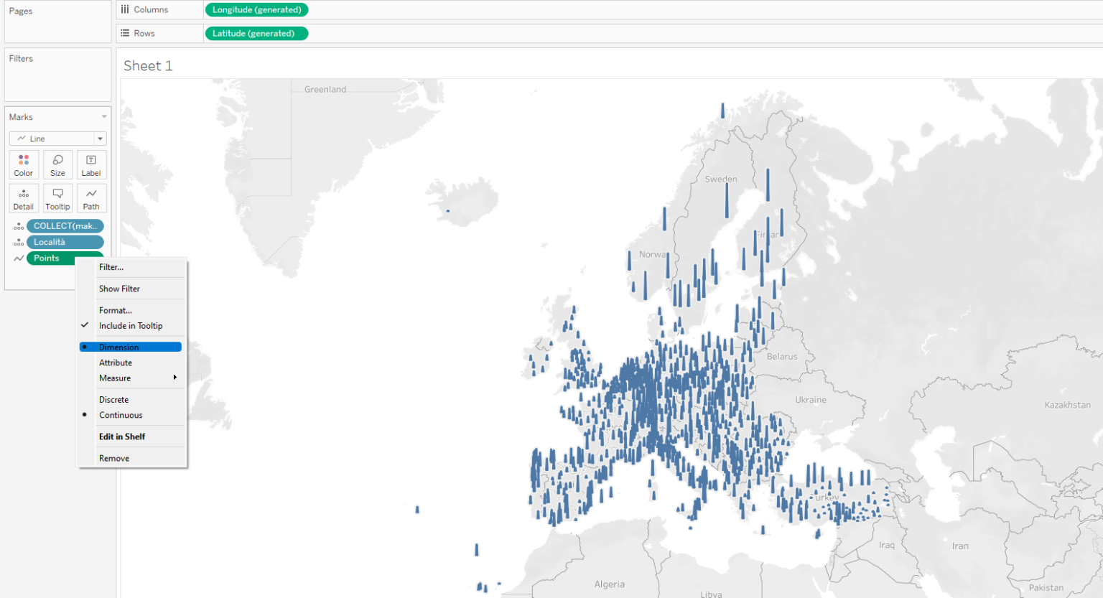Open Filter... from the context menu
Screen dimensions: 1103x598
tap(111, 266)
